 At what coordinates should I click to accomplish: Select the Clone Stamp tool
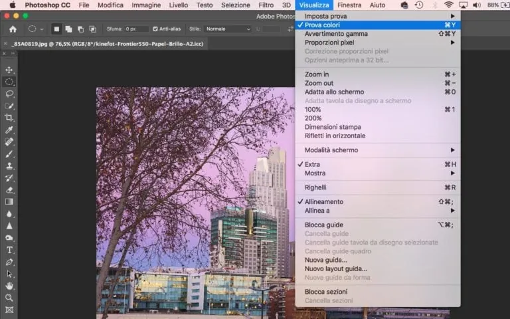[x=9, y=165]
